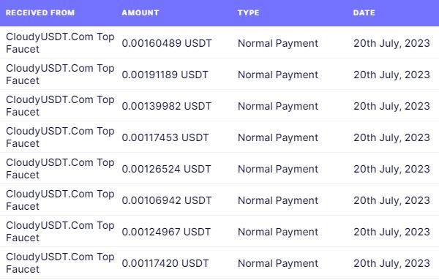
Task: Click Normal Payment in the first row
Action: coord(278,43)
